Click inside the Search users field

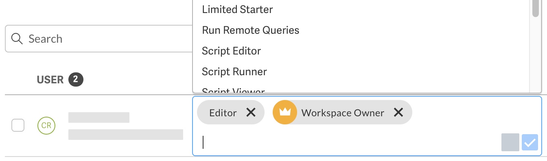[x=99, y=39]
